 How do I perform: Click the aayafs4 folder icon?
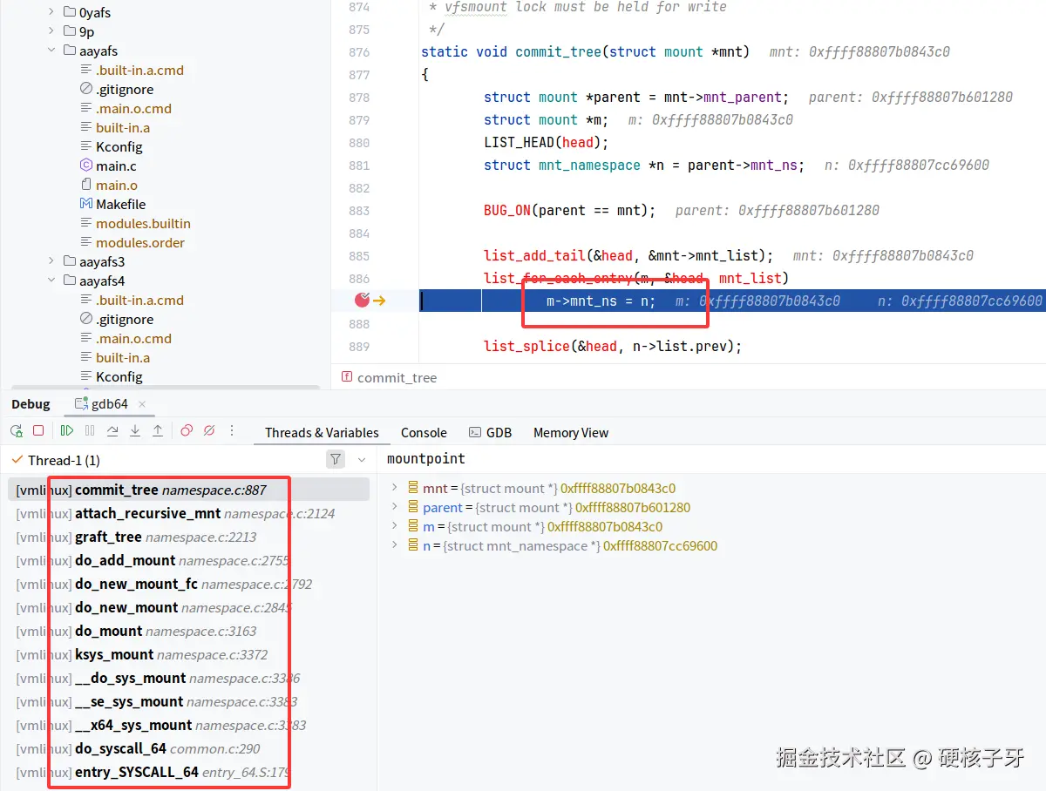click(70, 281)
